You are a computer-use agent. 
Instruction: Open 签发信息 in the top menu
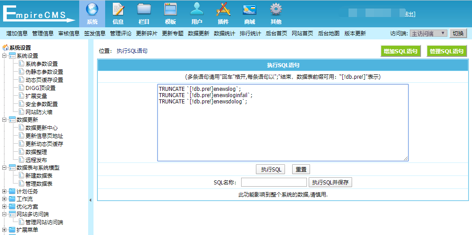click(x=95, y=34)
